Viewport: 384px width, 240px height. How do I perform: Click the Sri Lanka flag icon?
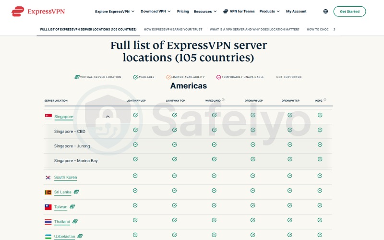click(x=48, y=192)
